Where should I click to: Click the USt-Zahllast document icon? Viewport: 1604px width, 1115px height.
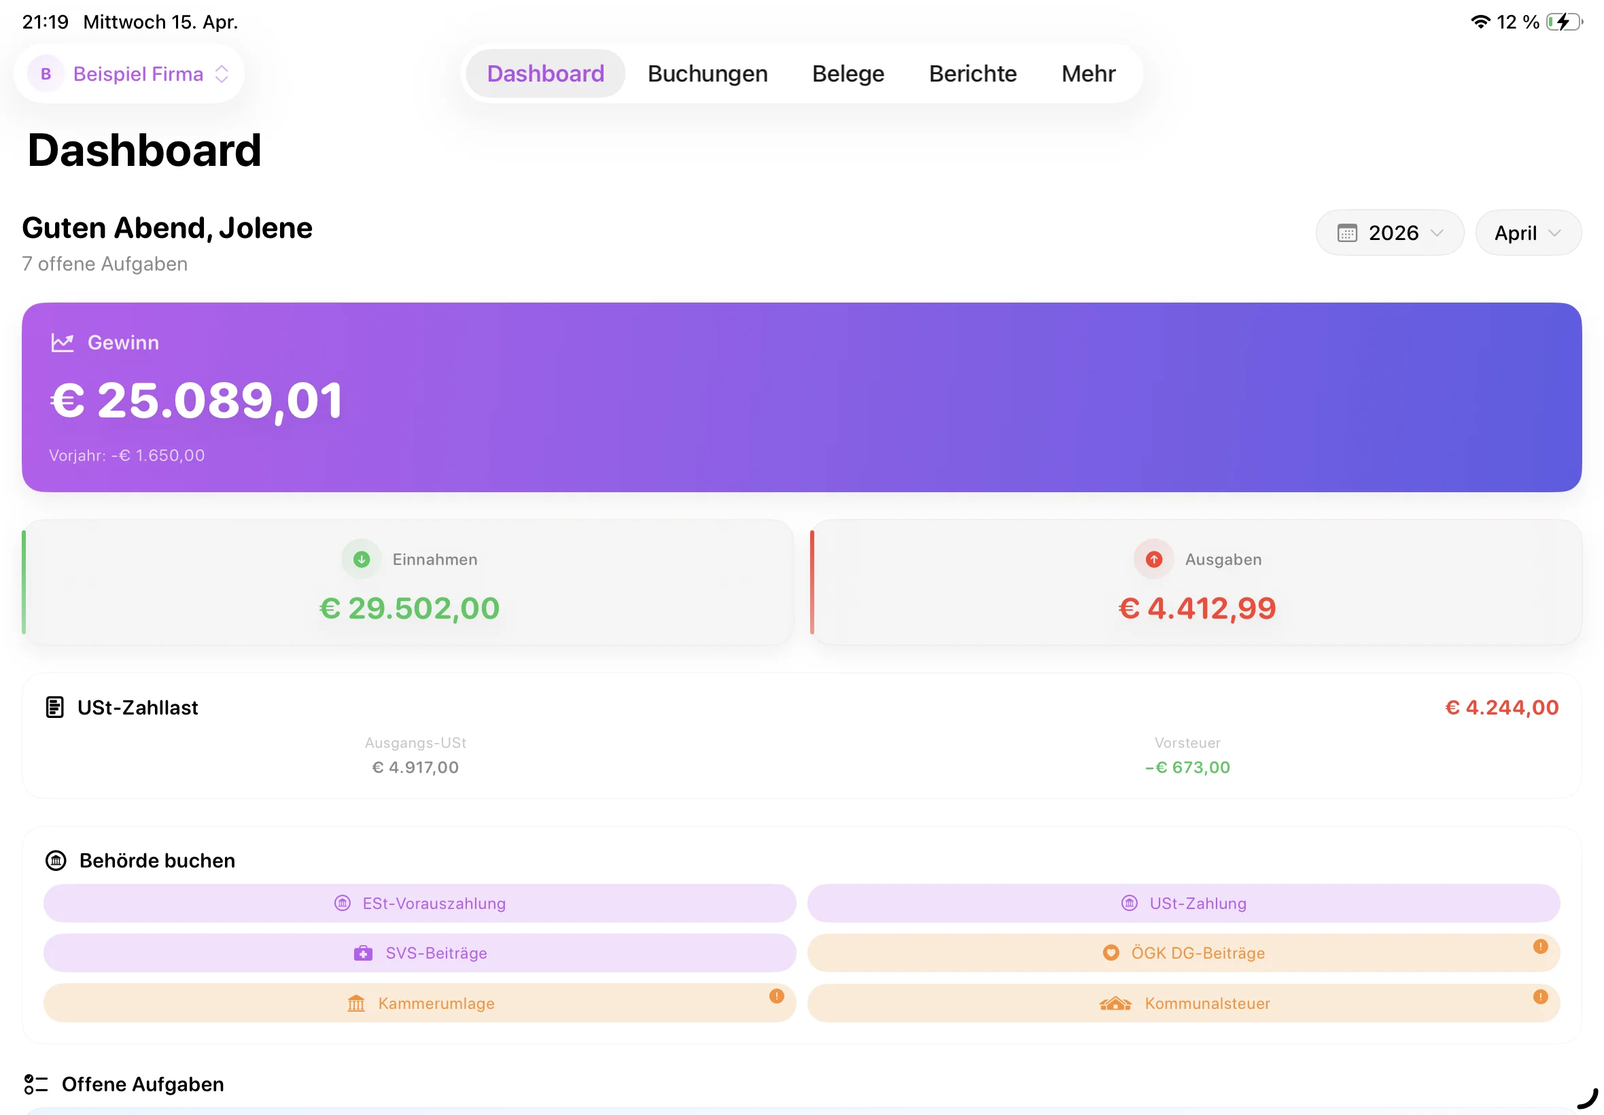pos(54,707)
